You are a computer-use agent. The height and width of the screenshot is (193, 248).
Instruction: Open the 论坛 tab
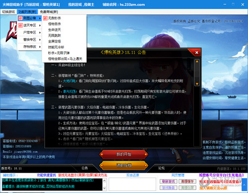tap(161, 168)
